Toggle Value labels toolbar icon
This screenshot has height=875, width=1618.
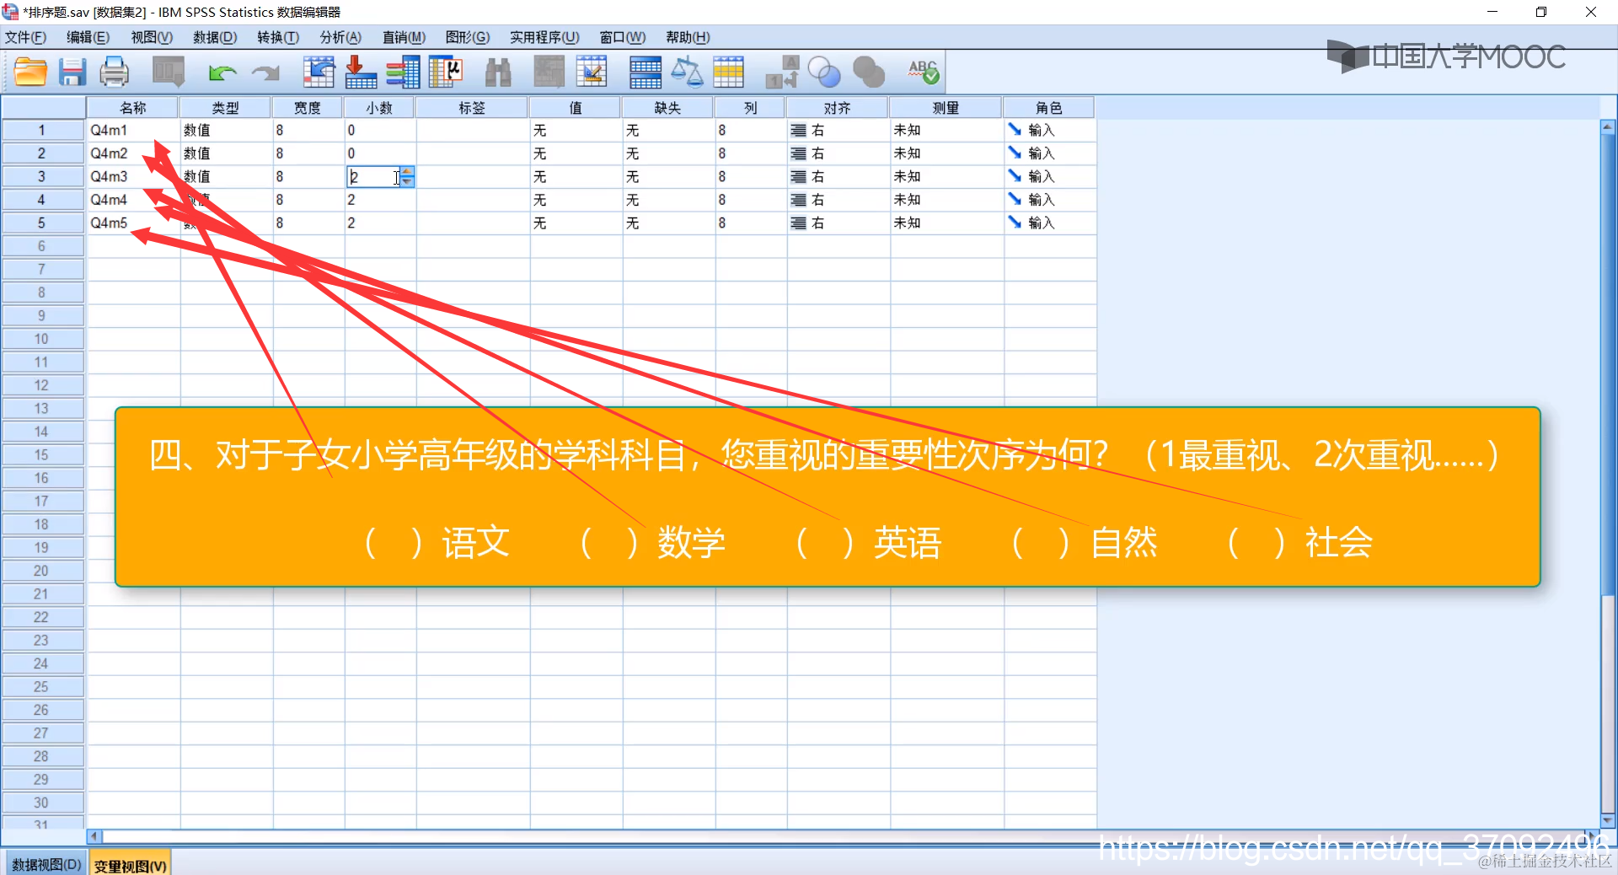(x=782, y=72)
